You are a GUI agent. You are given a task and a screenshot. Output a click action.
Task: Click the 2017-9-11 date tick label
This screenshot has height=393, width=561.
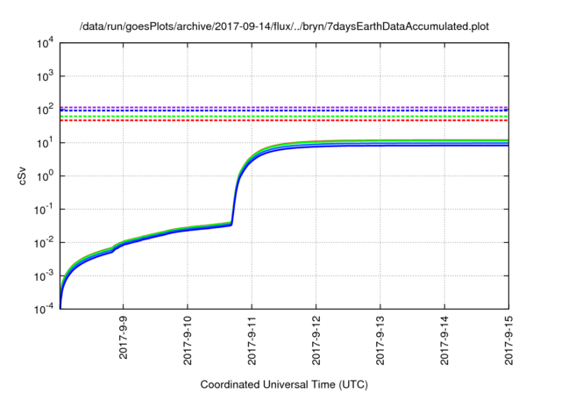tap(252, 340)
